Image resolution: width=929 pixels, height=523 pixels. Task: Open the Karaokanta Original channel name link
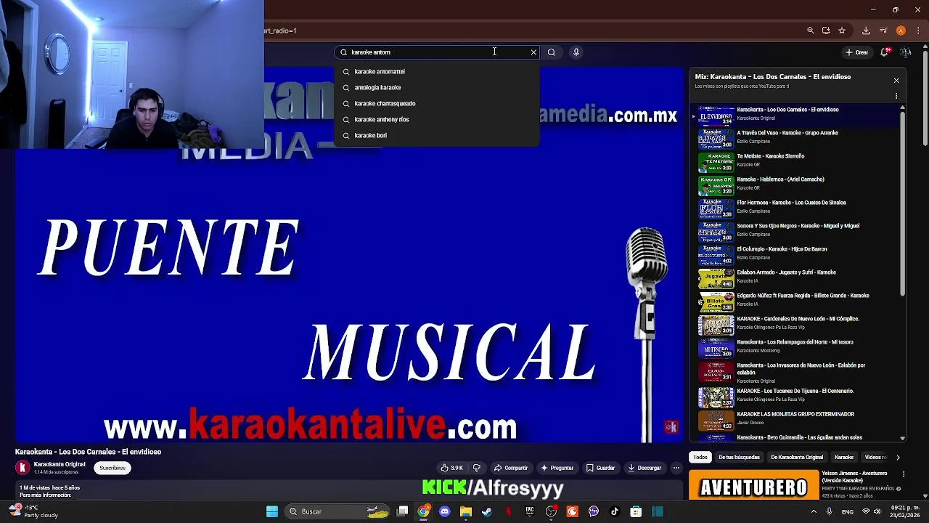point(60,464)
